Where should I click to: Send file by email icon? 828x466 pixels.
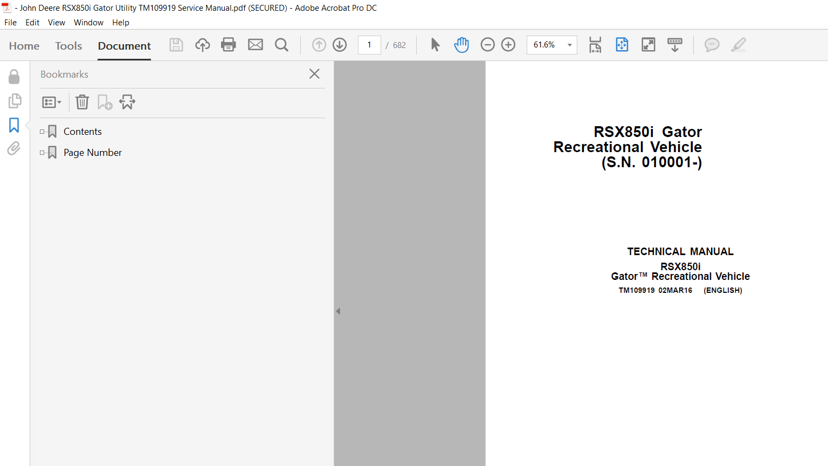[x=256, y=45]
